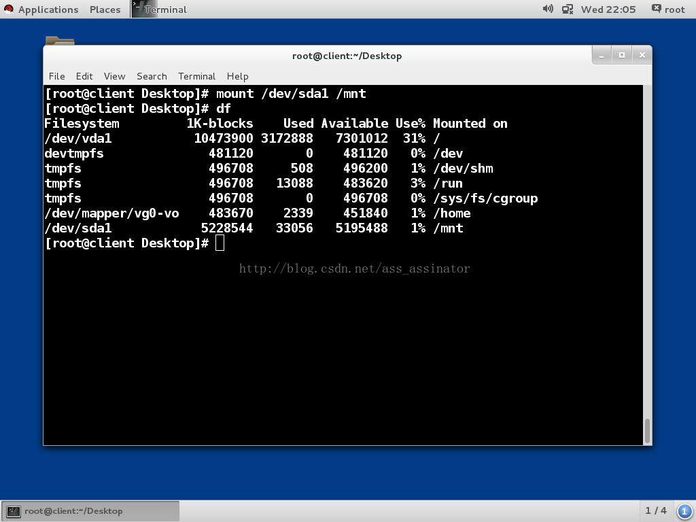696x522 pixels.
Task: Open the Applications menu
Action: coord(48,10)
